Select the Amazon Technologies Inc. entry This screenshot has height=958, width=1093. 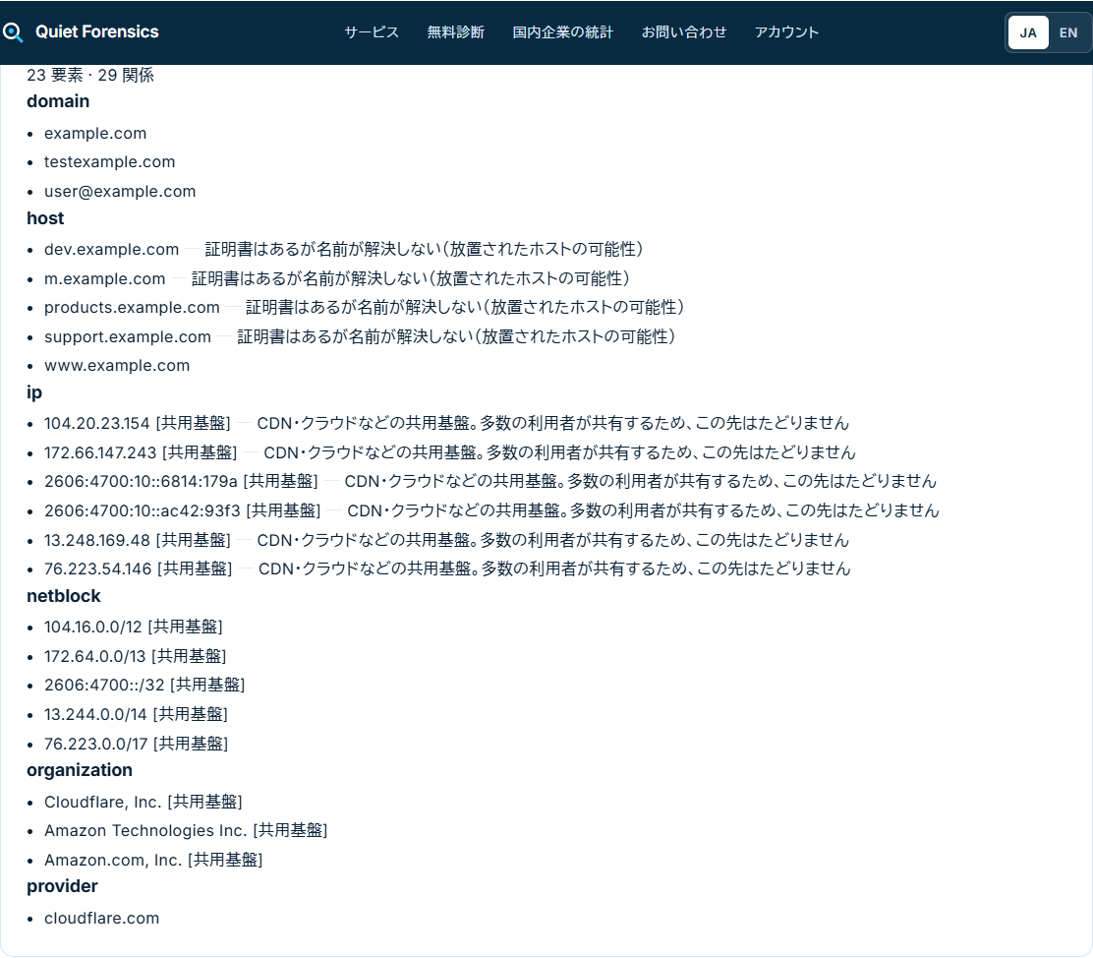tap(186, 831)
